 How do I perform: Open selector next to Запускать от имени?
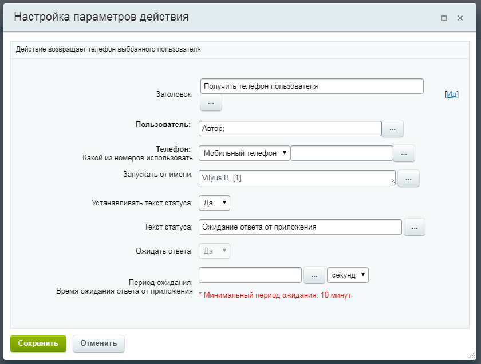point(408,179)
